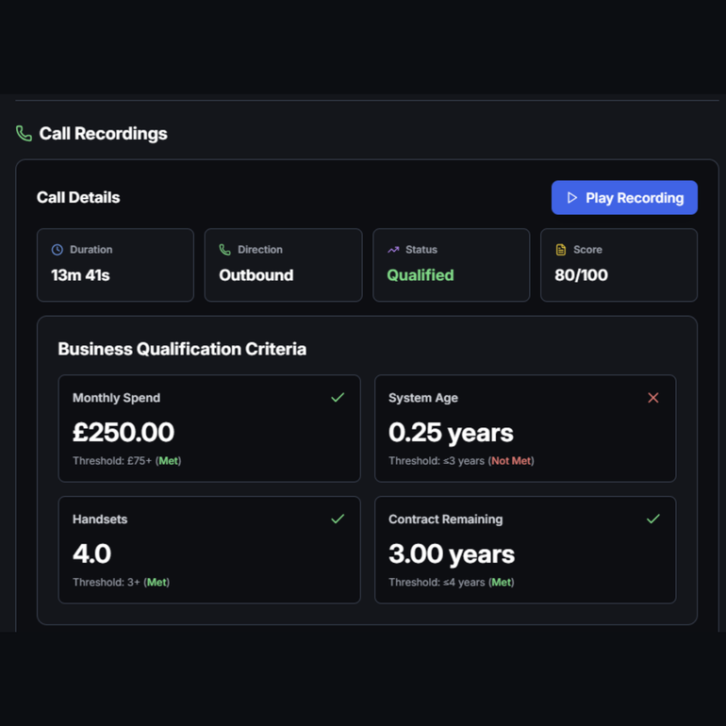Select the Call Recordings heading

[103, 134]
